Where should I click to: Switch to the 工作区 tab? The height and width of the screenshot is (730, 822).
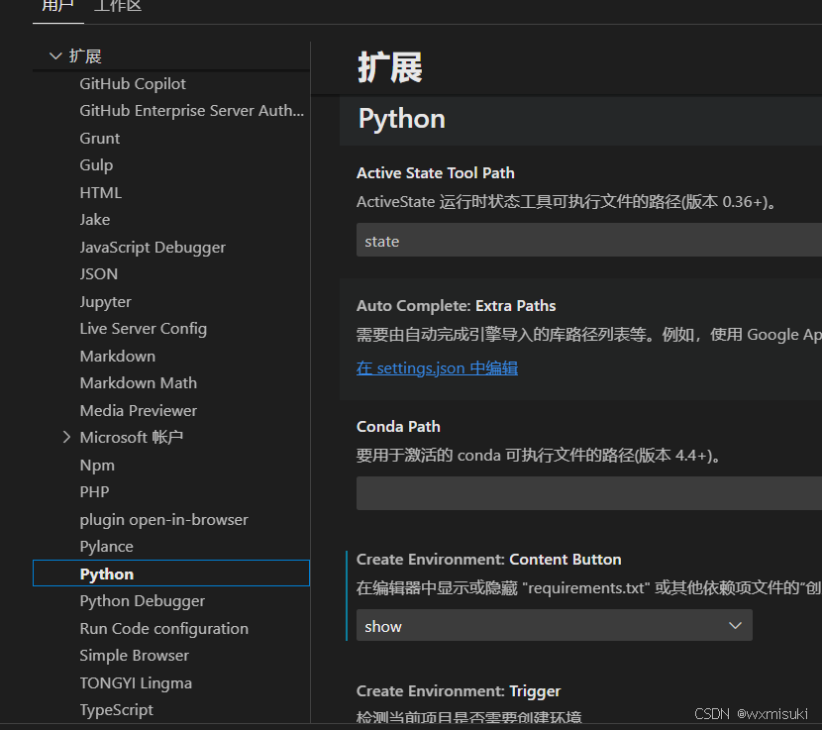pyautogui.click(x=117, y=6)
